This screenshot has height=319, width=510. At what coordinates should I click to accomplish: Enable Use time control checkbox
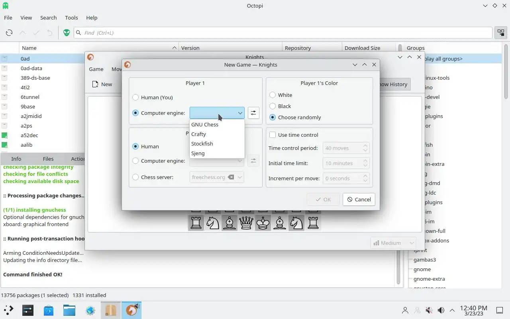(294, 135)
